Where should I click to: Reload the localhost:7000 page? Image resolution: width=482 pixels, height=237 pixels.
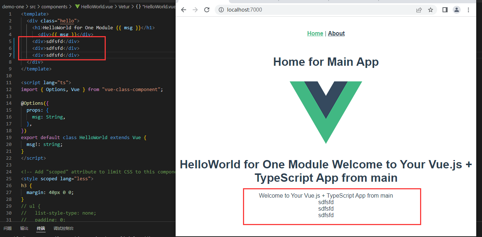(x=207, y=10)
